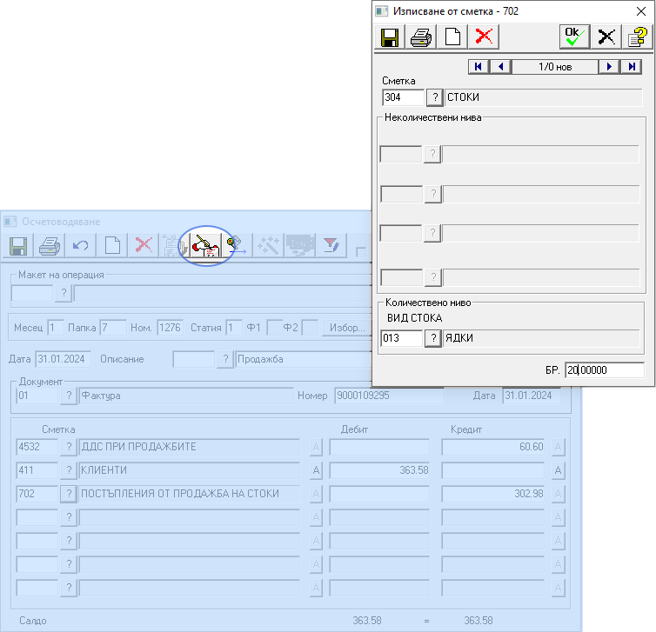Jump to the last record
Screen dimensions: 656x632
coord(633,67)
